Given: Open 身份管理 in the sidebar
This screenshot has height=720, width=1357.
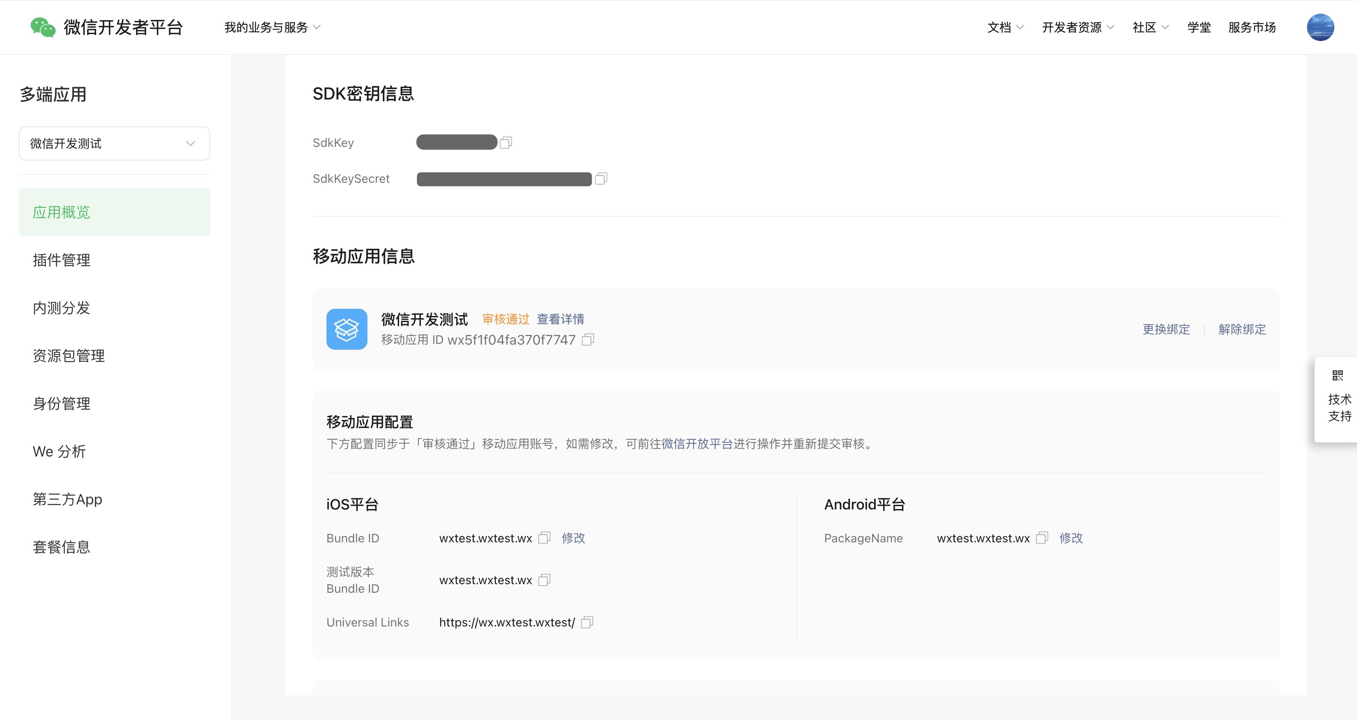Looking at the screenshot, I should tap(115, 404).
